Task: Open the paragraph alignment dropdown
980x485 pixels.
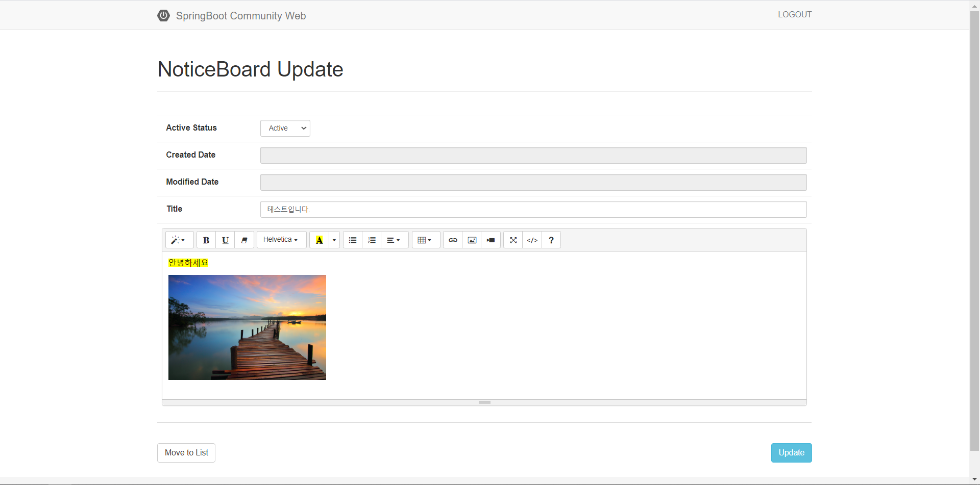Action: 394,240
